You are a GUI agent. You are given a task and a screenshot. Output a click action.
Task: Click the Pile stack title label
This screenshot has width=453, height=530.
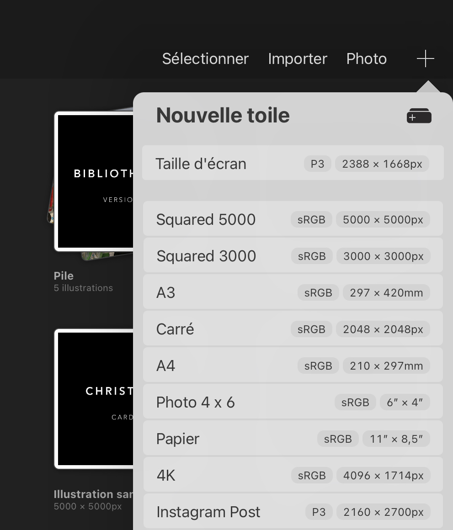tap(64, 276)
